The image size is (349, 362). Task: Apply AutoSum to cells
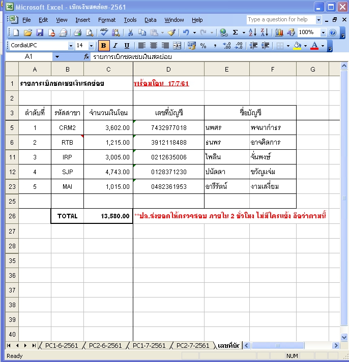(x=235, y=32)
